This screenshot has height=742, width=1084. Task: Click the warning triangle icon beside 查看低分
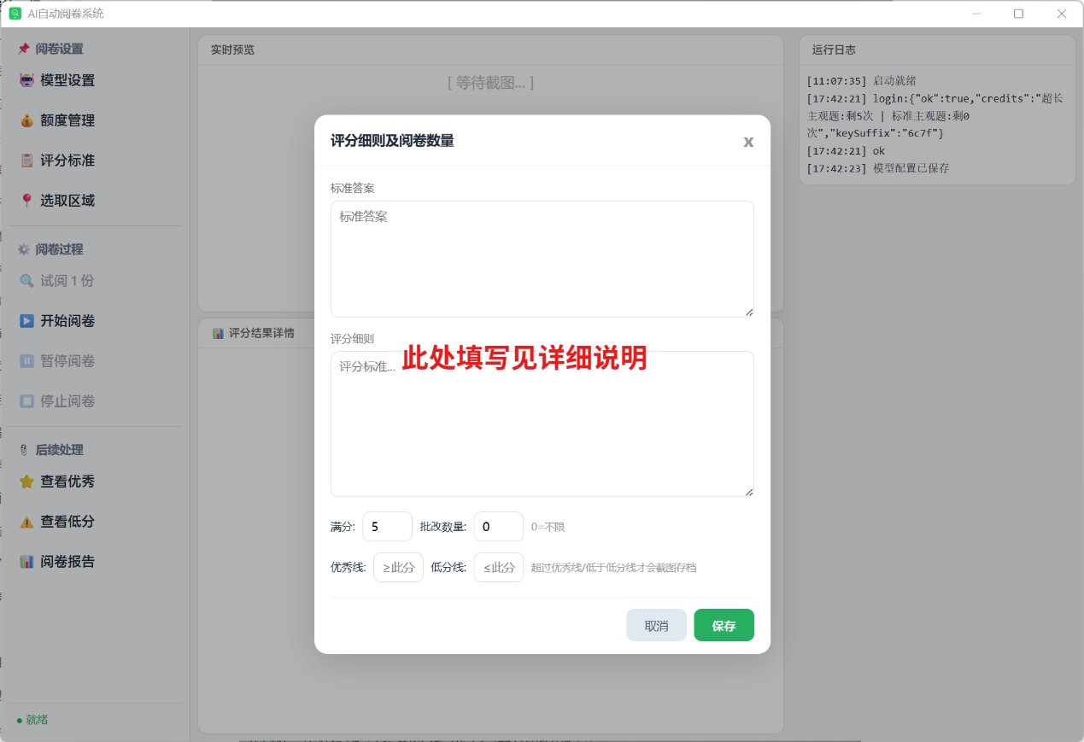26,522
